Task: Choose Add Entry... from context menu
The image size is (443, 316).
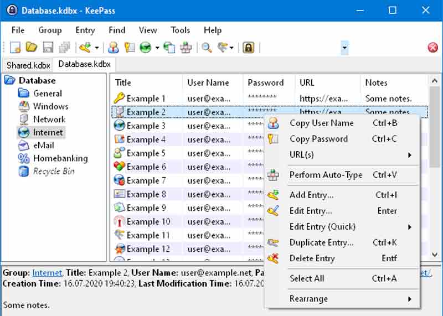Action: pos(342,195)
